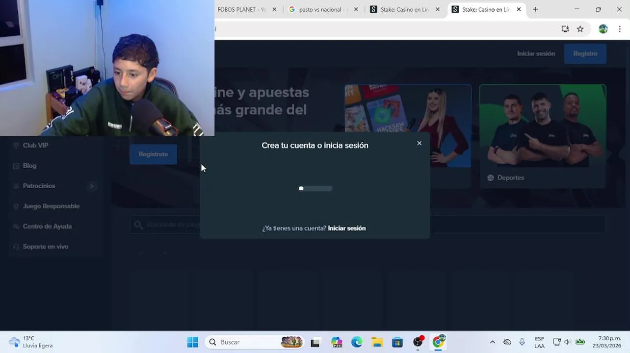Click the Soporte en vivo headset icon
Viewport: 630px width, 353px height.
[x=16, y=247]
